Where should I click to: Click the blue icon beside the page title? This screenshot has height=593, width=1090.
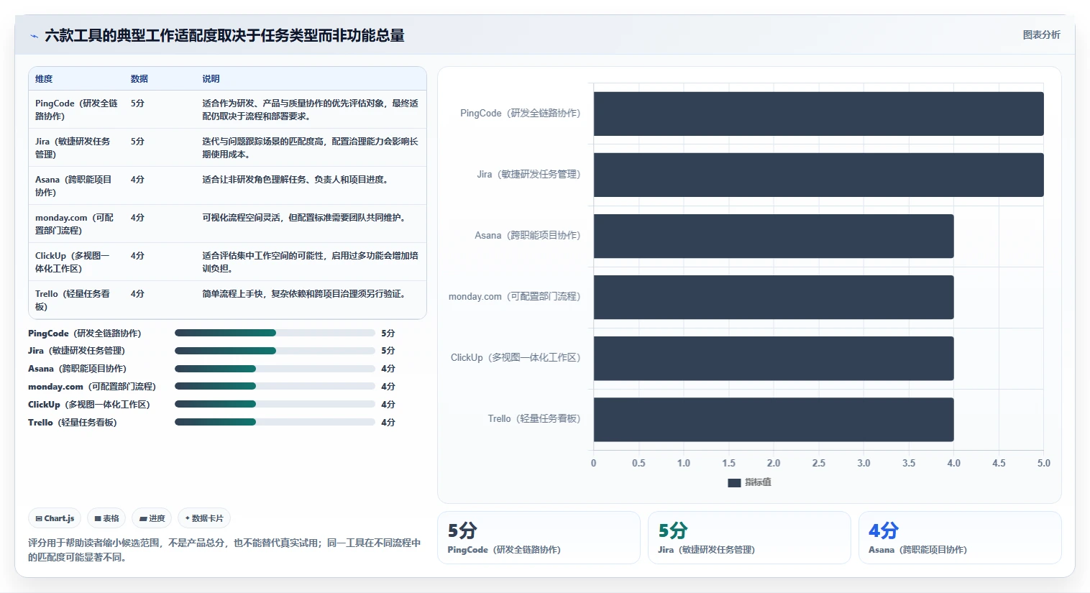pyautogui.click(x=34, y=36)
